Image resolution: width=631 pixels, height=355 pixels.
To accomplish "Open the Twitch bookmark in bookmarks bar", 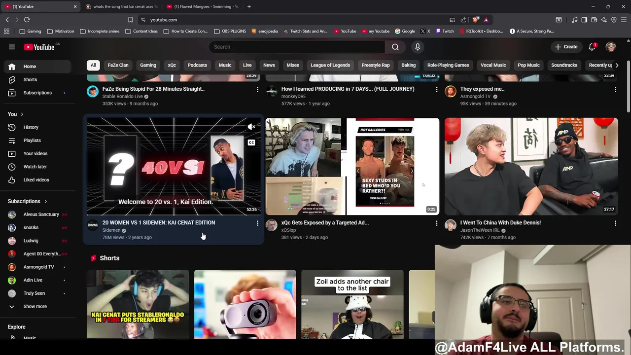I will click(445, 31).
